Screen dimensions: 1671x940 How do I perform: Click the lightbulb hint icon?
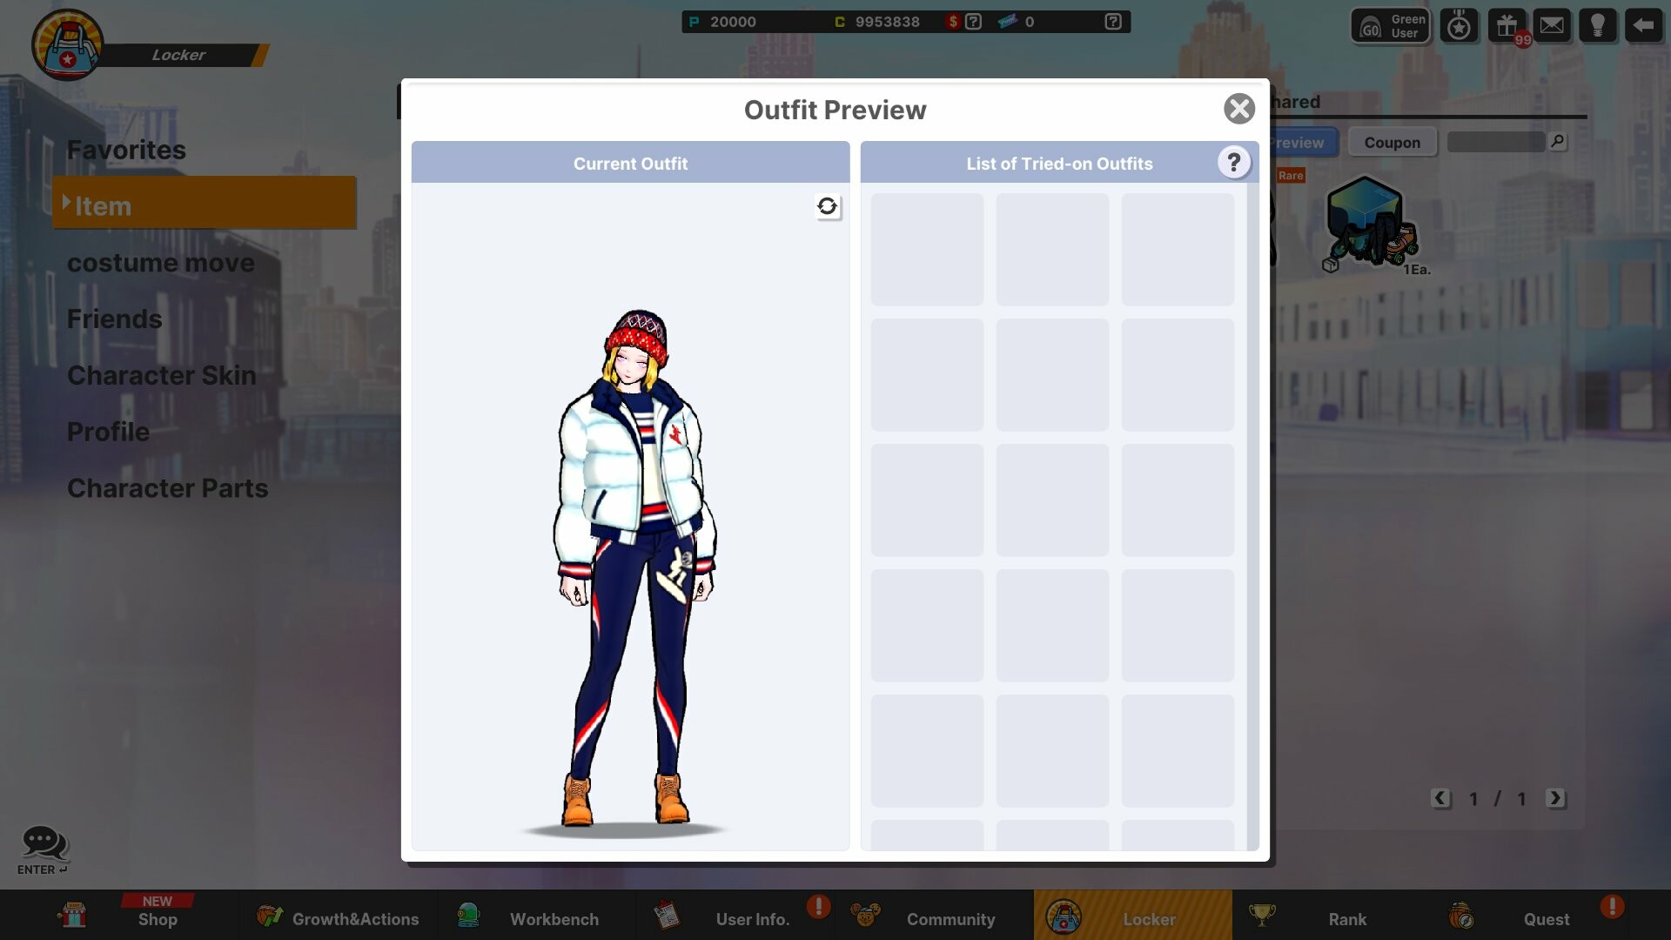(x=1598, y=25)
